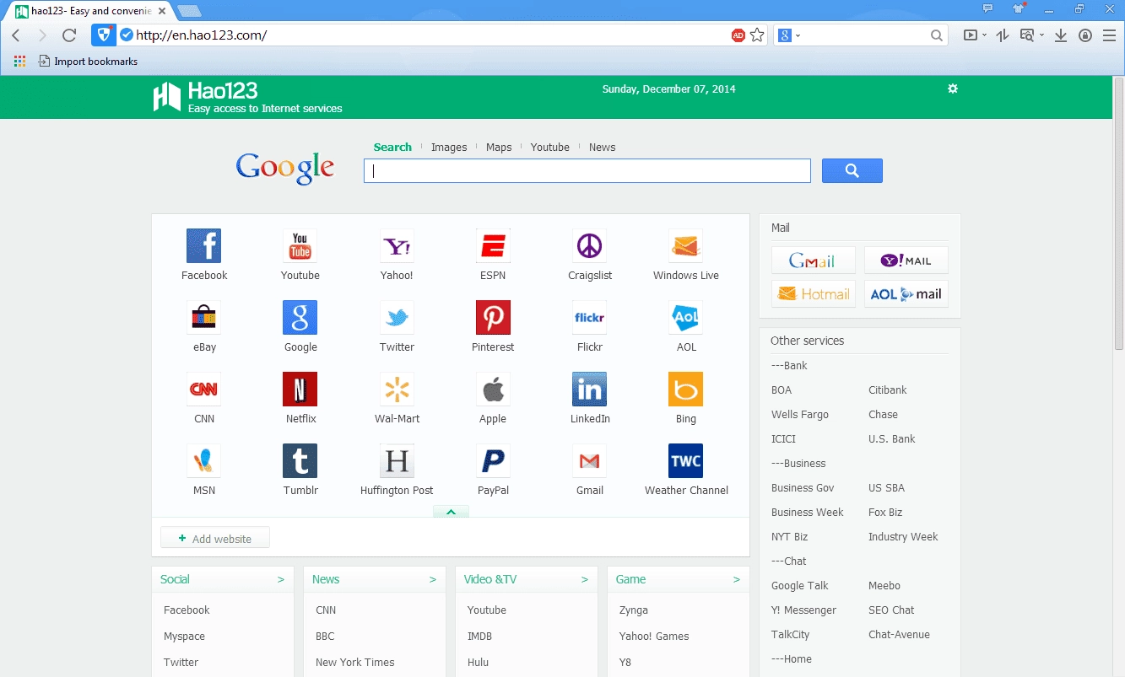Click the page vertical scrollbar thumb
This screenshot has height=677, width=1125.
coord(1119,213)
